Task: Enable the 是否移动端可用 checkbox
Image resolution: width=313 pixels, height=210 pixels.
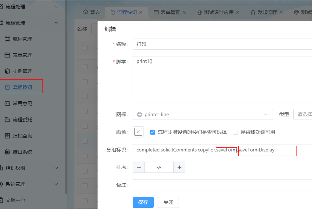Action: tap(235, 132)
